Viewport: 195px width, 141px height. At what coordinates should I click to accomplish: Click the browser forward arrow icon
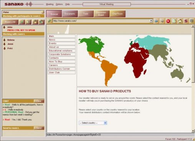coord(162,21)
